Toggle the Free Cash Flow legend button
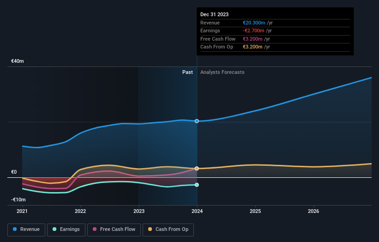Image resolution: width=379 pixels, height=242 pixels. click(114, 230)
